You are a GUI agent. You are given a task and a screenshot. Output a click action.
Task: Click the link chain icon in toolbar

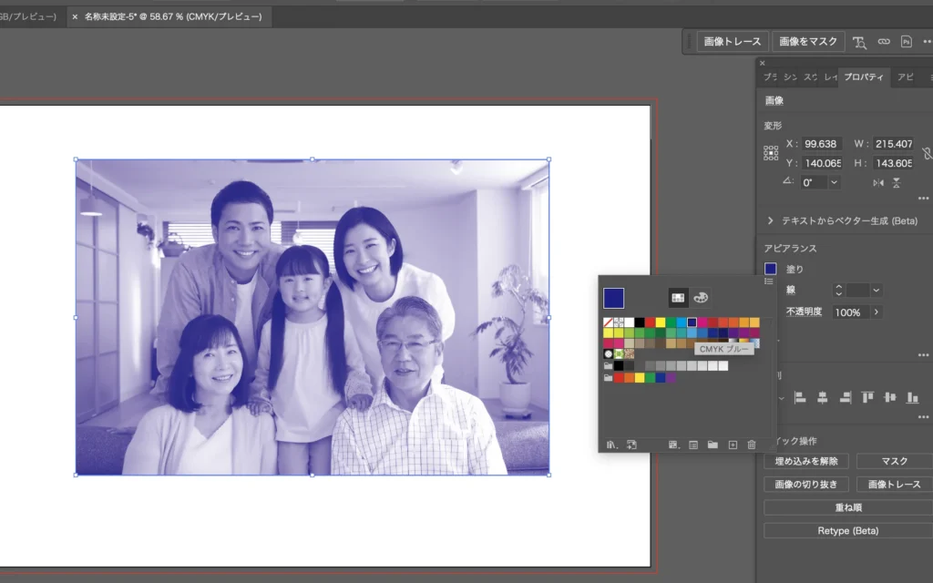[x=883, y=42]
